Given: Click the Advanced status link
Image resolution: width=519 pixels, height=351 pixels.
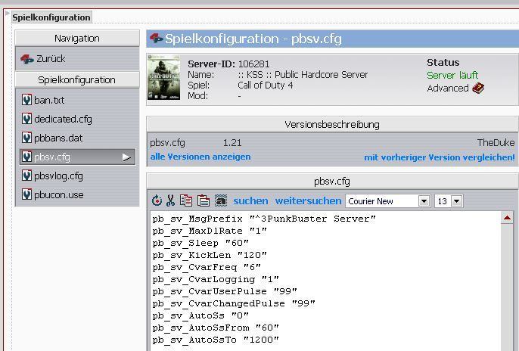Looking at the screenshot, I should [448, 88].
